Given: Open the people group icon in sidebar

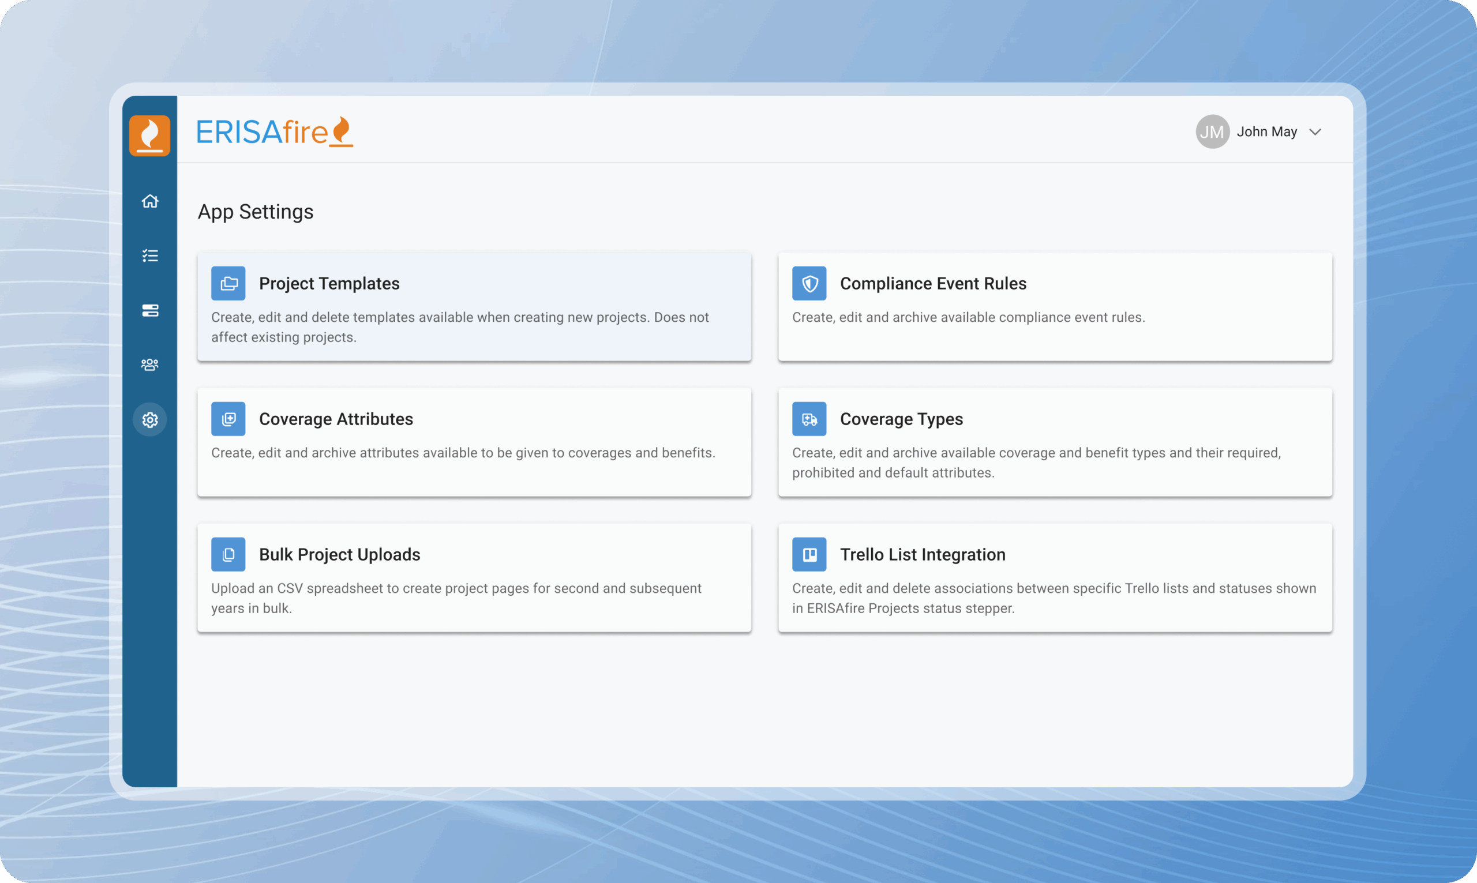Looking at the screenshot, I should pyautogui.click(x=150, y=365).
